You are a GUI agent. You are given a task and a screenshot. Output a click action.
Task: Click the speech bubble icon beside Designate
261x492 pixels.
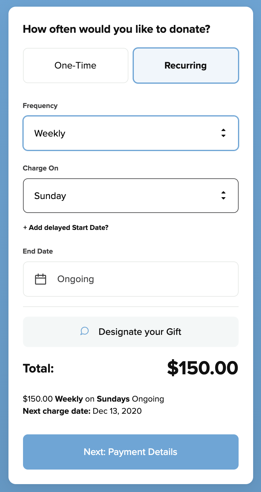click(84, 331)
